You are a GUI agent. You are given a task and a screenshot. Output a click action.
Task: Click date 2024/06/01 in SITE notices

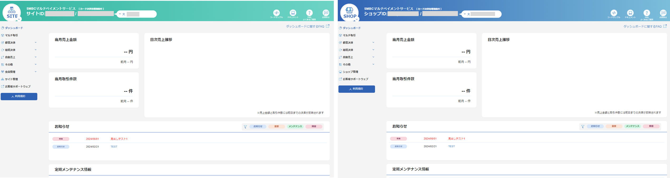(92, 139)
